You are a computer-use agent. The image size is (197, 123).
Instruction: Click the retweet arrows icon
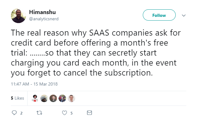(39, 113)
